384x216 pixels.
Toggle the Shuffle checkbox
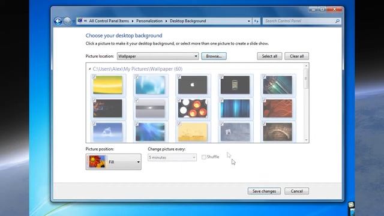204,157
